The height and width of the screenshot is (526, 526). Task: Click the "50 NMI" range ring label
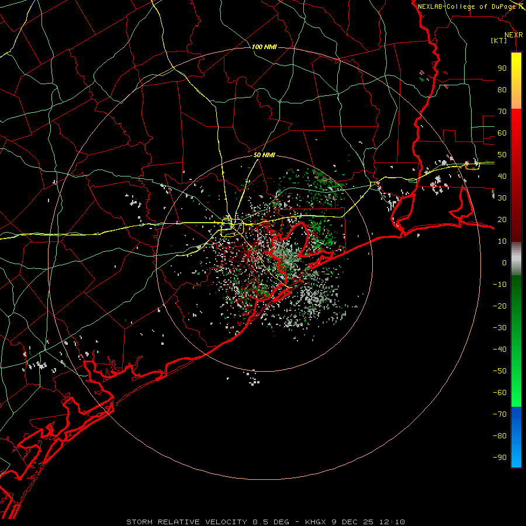pos(264,155)
